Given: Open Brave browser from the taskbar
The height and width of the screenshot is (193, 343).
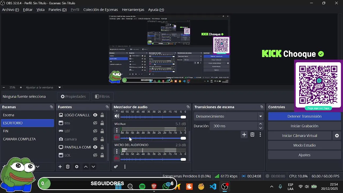Looking at the screenshot, I should pos(154,187).
